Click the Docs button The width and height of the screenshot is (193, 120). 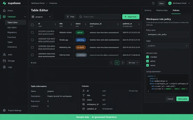point(161,3)
